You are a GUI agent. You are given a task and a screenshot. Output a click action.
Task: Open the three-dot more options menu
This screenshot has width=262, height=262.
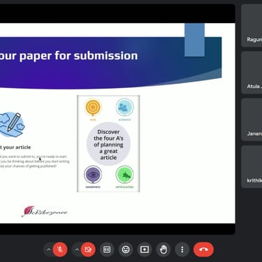click(x=182, y=249)
